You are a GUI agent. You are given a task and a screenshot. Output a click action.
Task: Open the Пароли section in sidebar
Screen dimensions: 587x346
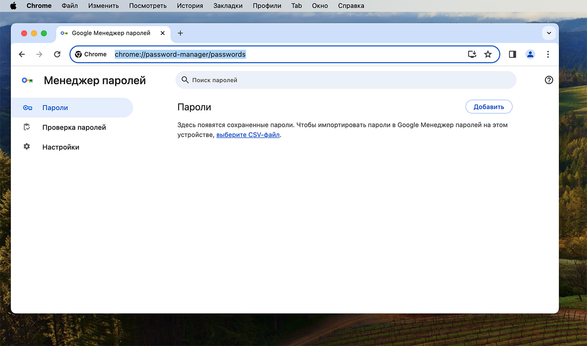click(x=72, y=108)
